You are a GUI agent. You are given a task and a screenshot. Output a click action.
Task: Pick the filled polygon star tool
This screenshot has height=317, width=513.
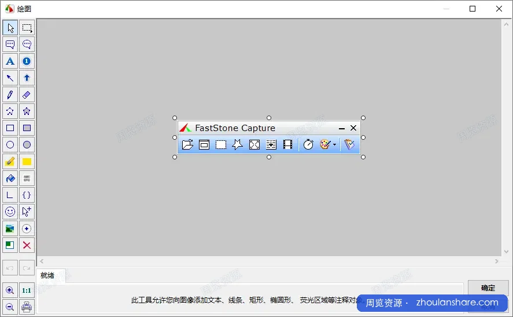tap(27, 111)
